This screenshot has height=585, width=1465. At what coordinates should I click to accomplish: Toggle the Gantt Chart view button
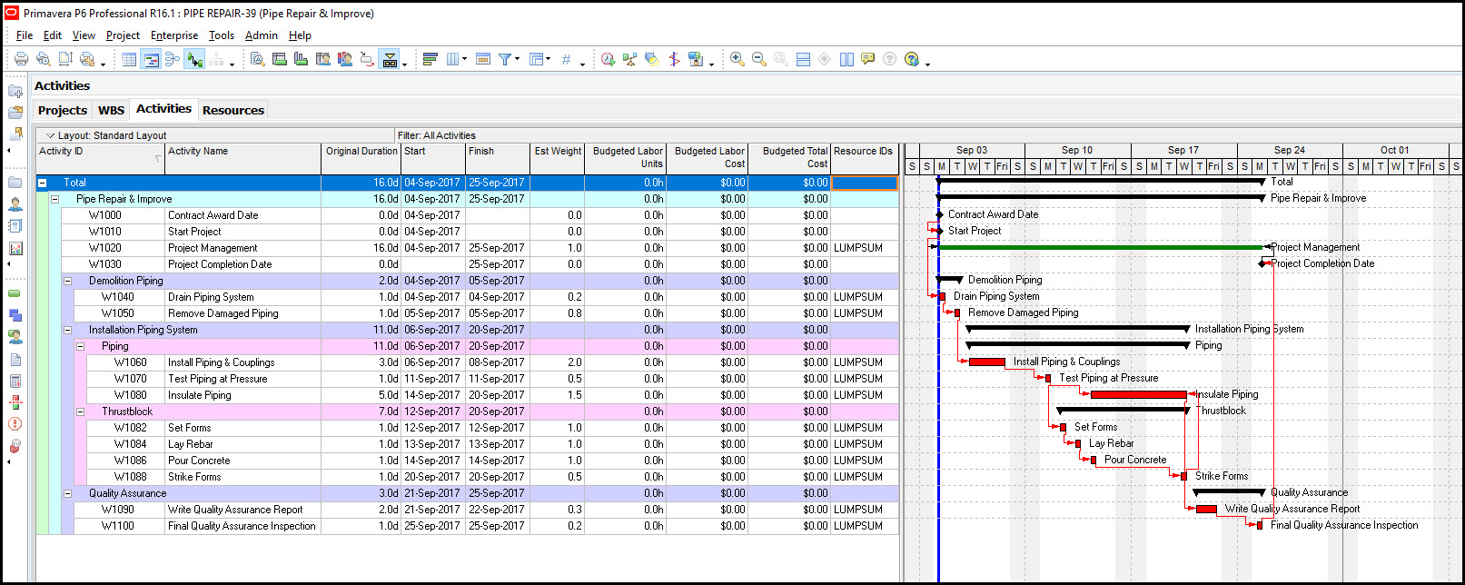tap(151, 59)
